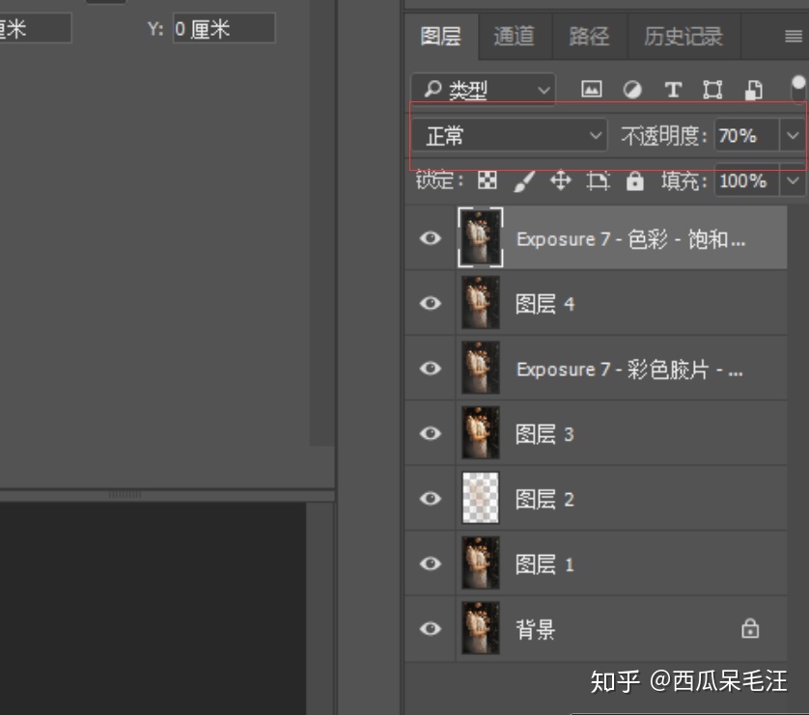Lock transparent pixels checkerboard icon

point(488,180)
